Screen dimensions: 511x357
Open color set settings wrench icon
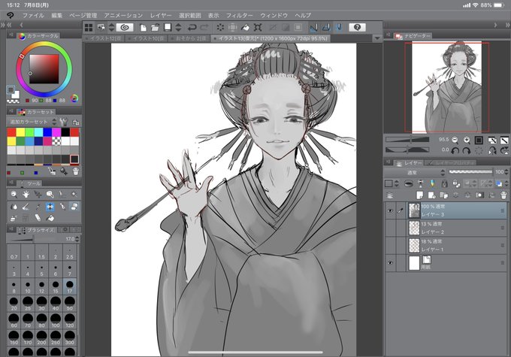64,122
